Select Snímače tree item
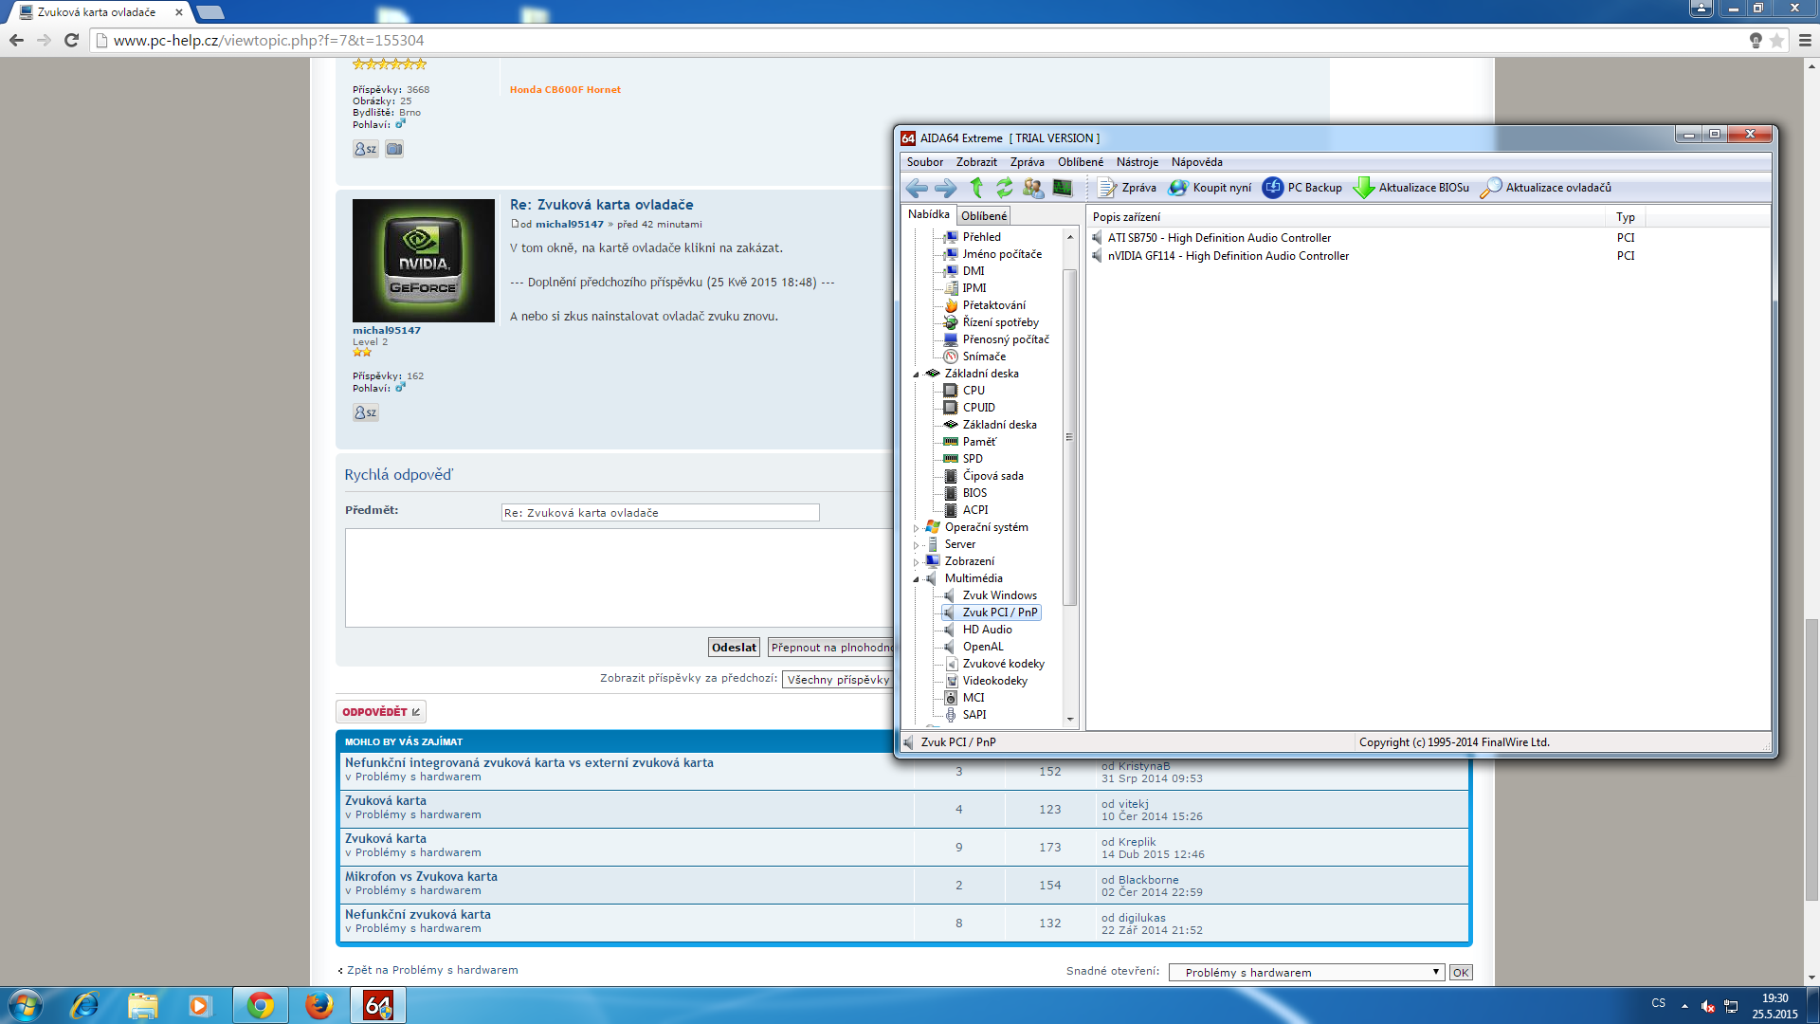 (984, 357)
